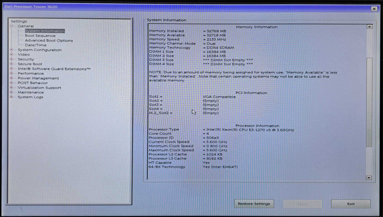
Task: Expand Intel Software Guard Extensions node
Action: pyautogui.click(x=11, y=69)
